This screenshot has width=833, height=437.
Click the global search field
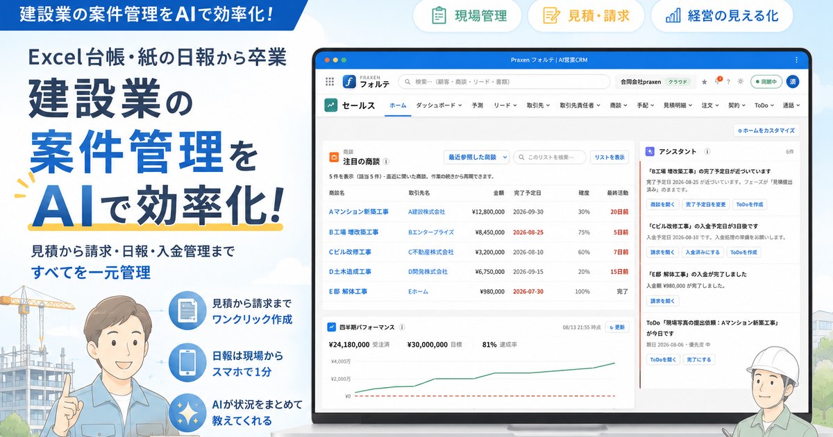click(504, 82)
